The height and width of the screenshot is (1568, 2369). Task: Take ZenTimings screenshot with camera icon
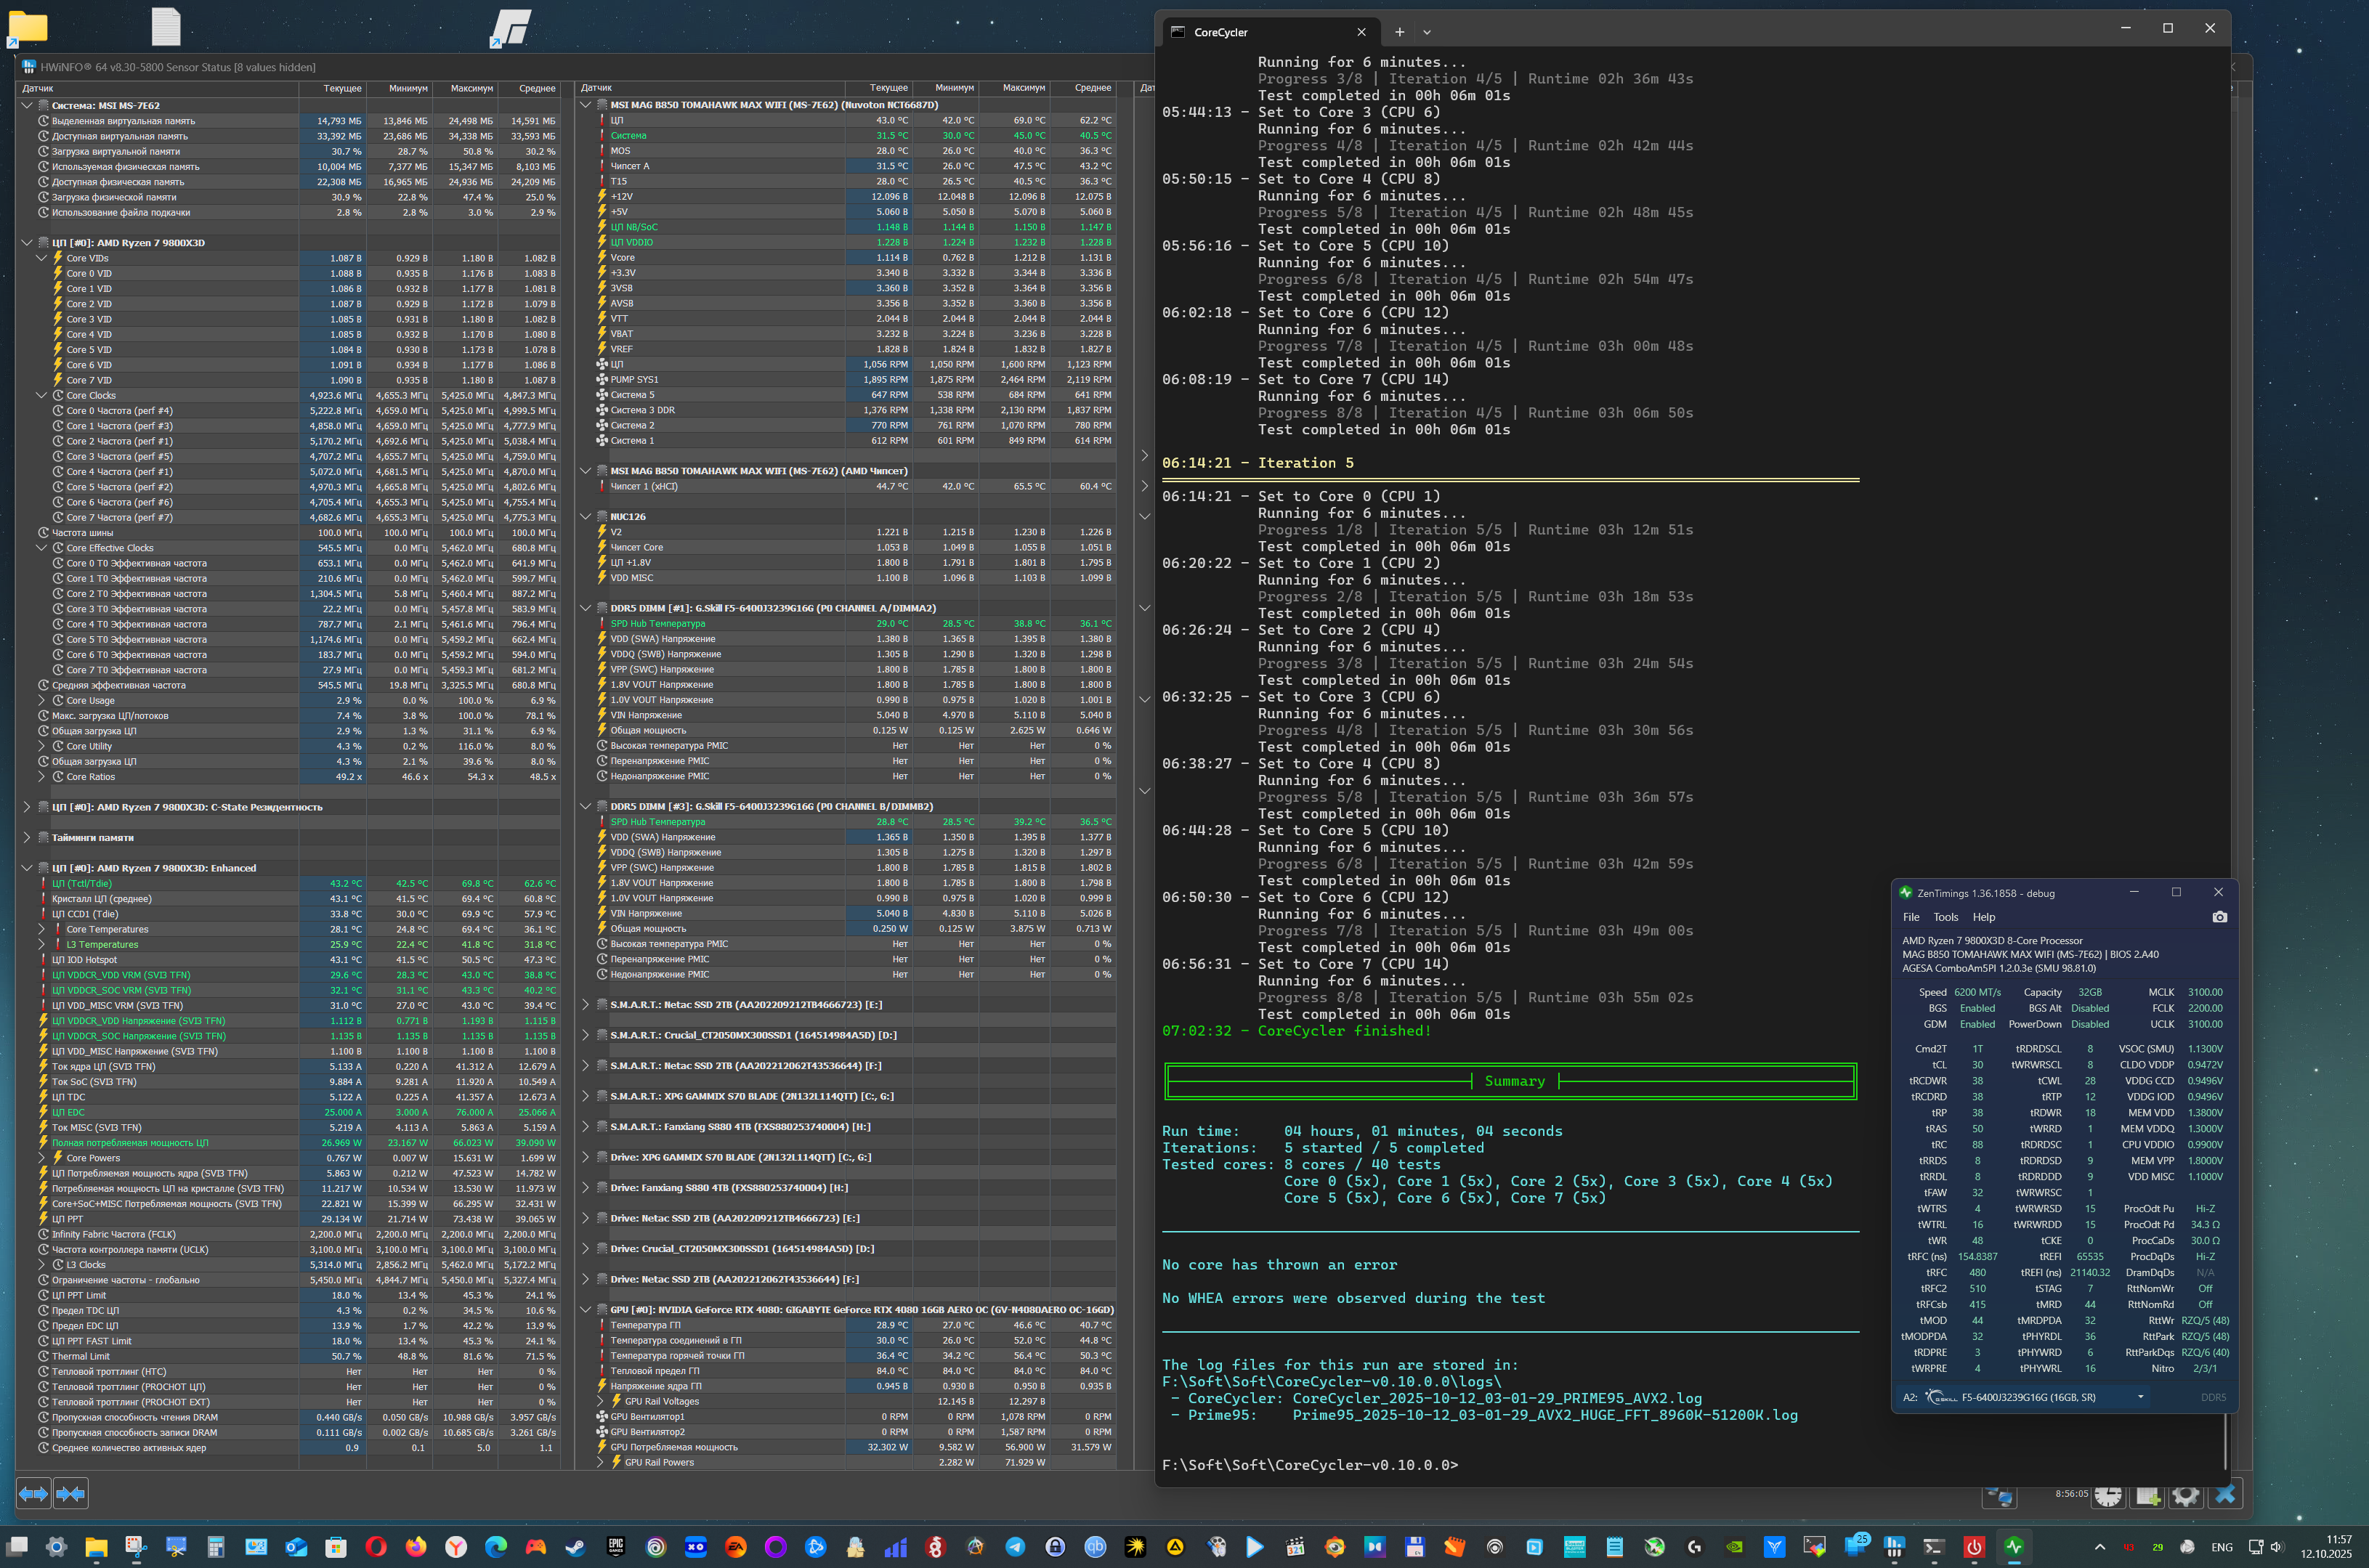[2219, 917]
